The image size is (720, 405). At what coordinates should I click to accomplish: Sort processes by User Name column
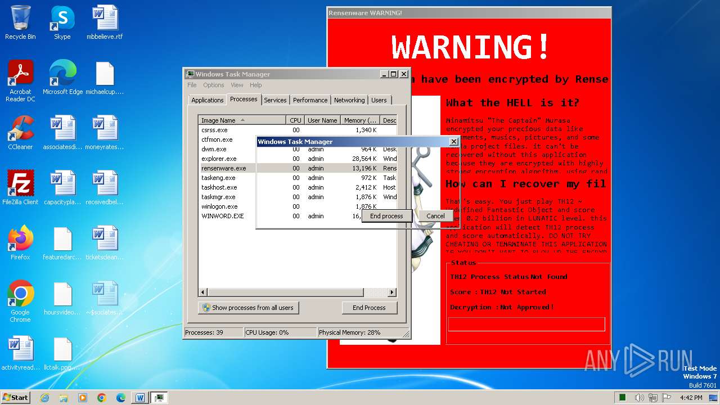click(322, 120)
